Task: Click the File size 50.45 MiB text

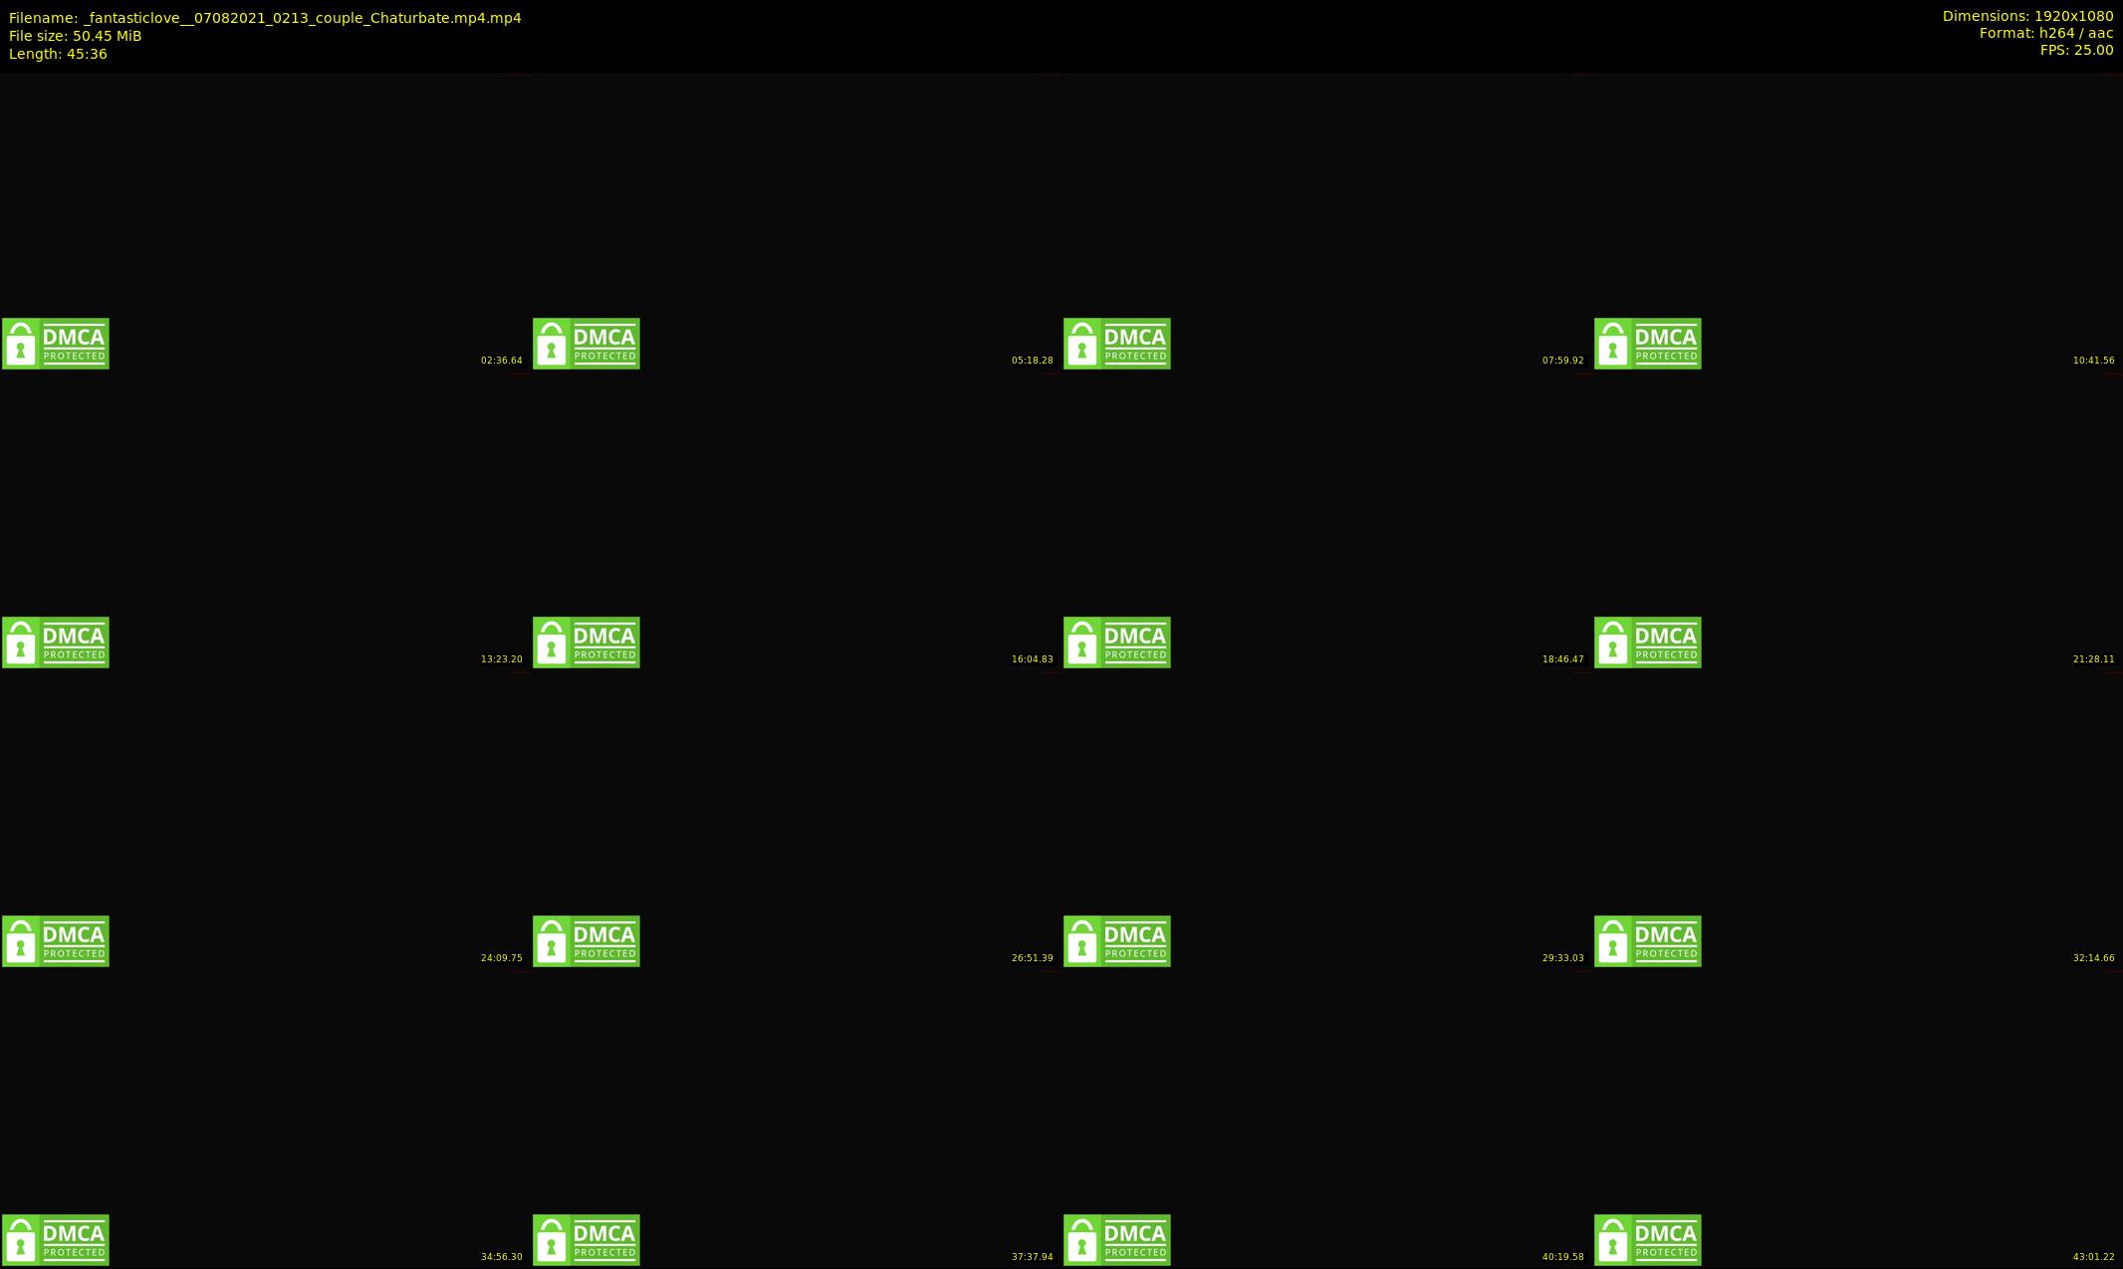Action: [x=76, y=36]
